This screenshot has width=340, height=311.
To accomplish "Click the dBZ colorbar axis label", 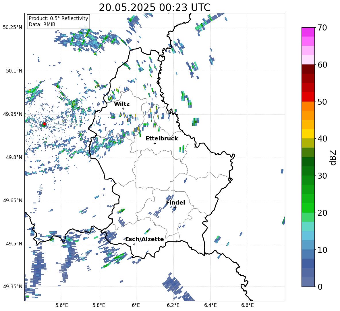I will click(x=333, y=157).
